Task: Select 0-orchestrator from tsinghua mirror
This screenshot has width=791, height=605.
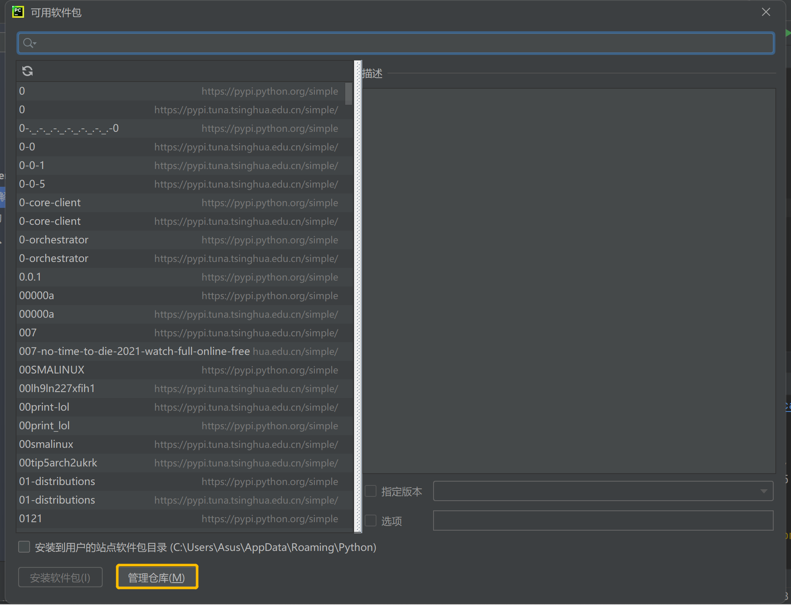Action: click(185, 259)
